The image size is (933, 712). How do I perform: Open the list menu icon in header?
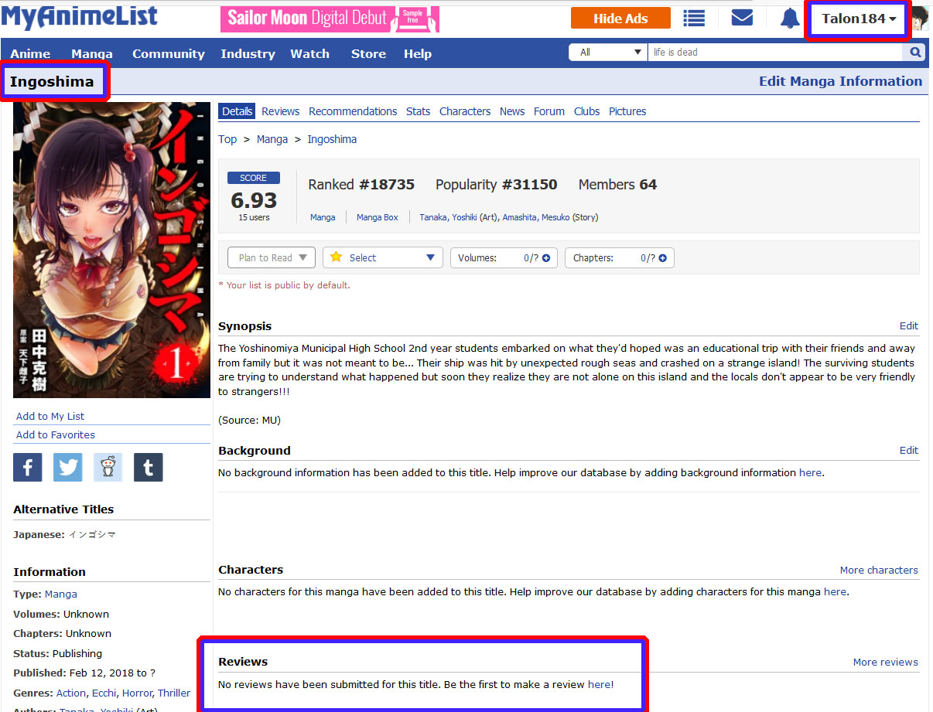(694, 19)
